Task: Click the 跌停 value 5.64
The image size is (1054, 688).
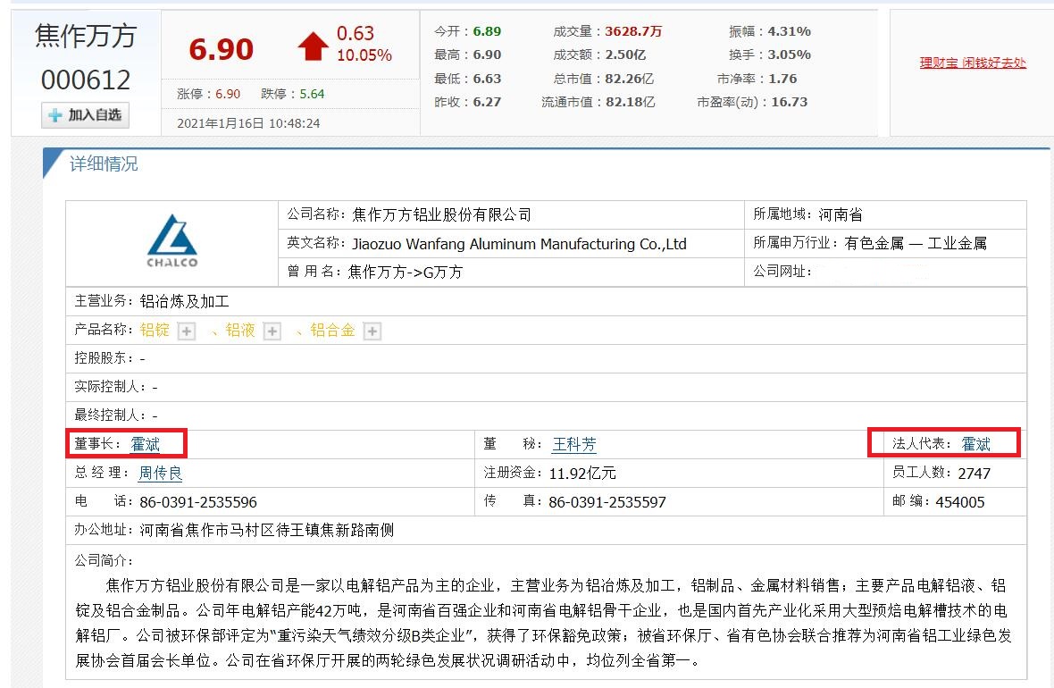Action: pos(312,94)
